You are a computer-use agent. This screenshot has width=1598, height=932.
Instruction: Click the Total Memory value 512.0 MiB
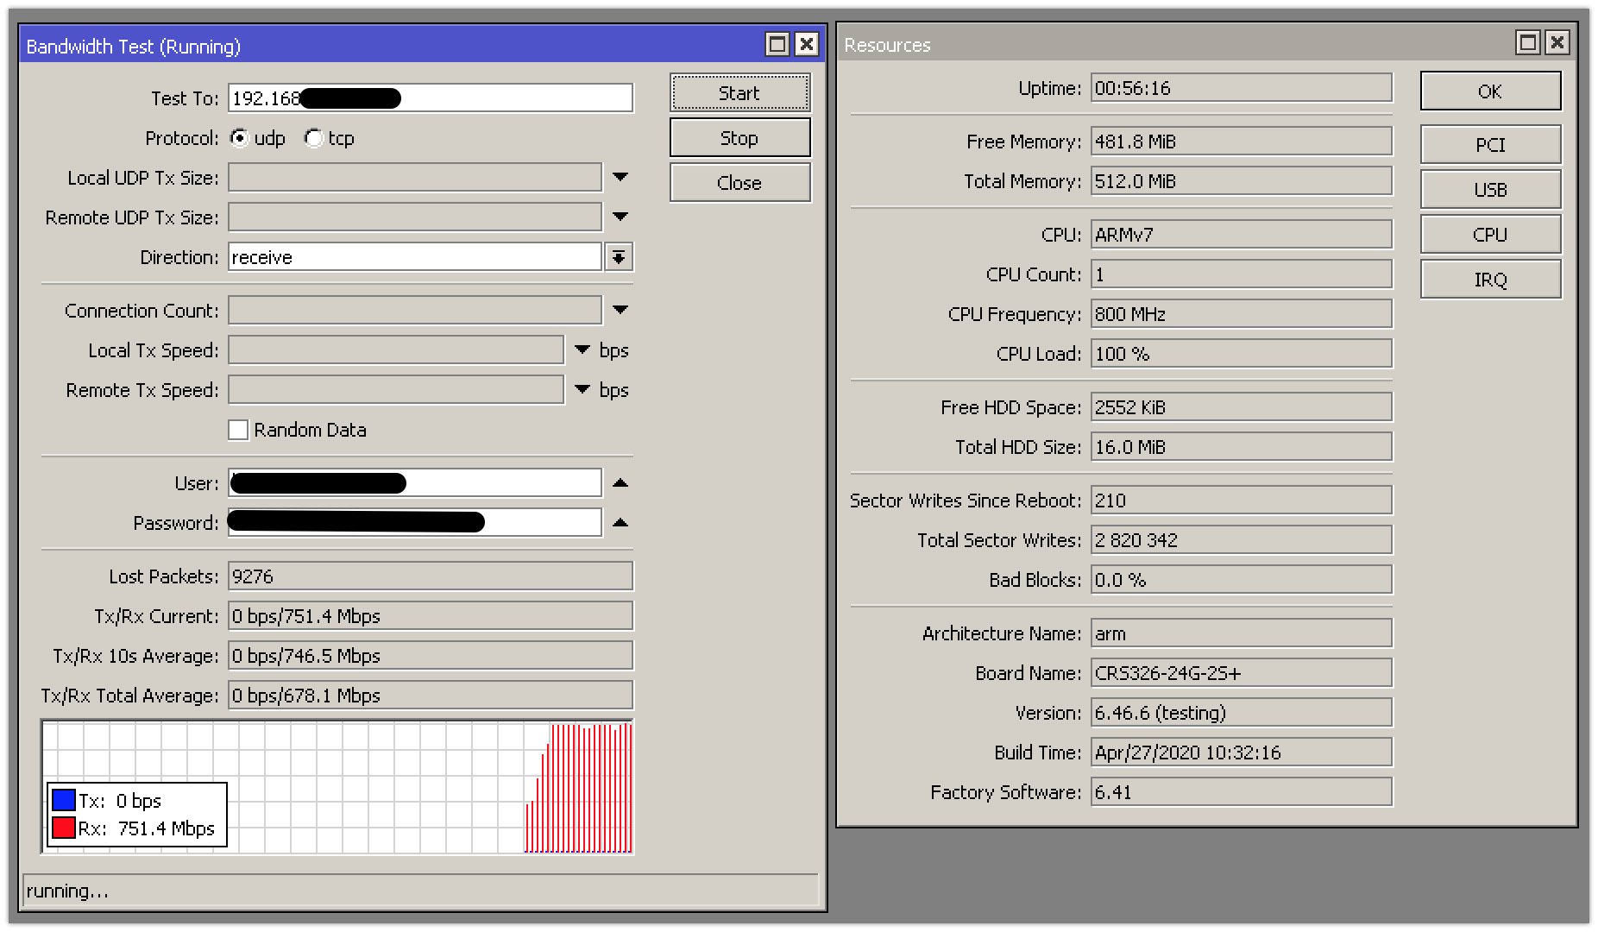[x=1242, y=181]
